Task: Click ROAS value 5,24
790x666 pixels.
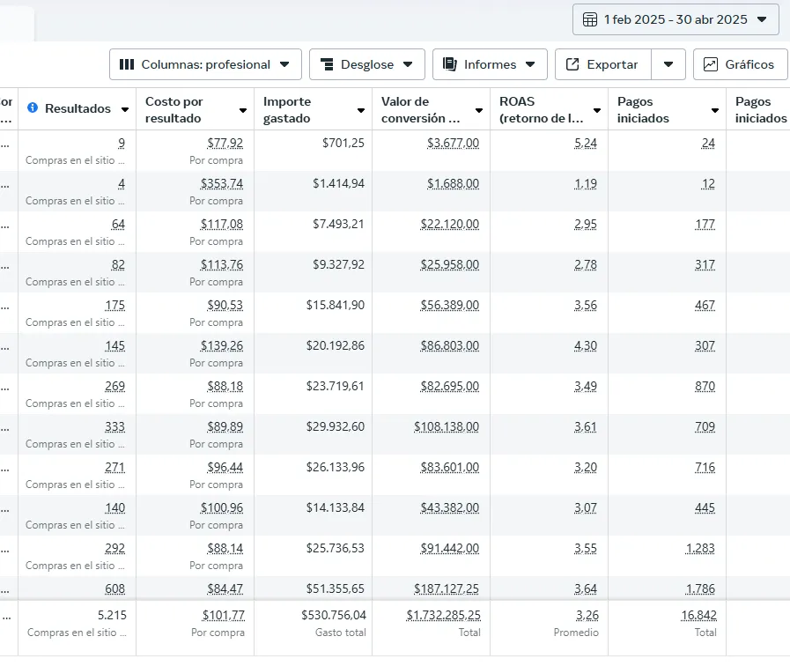Action: 586,144
